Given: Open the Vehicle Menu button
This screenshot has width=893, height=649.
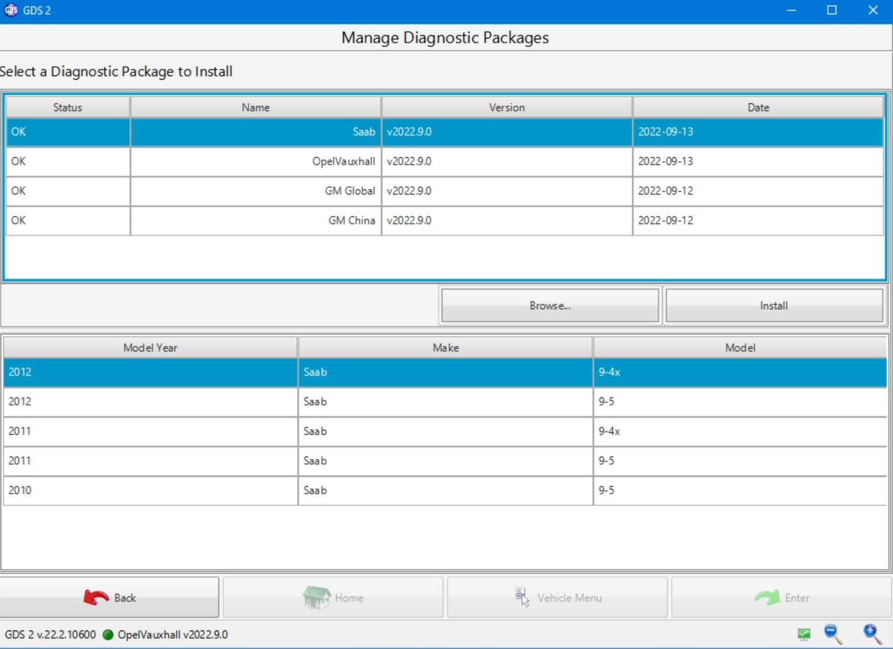Looking at the screenshot, I should click(x=557, y=598).
